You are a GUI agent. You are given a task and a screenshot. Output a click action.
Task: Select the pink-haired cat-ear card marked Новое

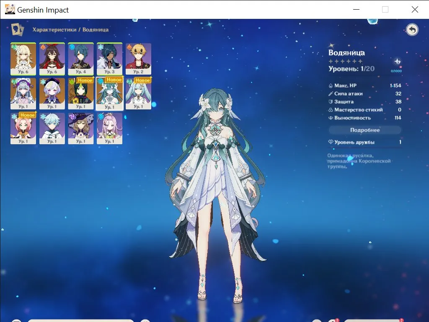23,128
